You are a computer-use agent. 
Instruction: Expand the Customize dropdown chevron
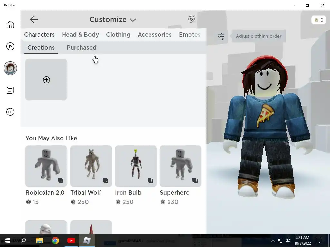point(133,20)
